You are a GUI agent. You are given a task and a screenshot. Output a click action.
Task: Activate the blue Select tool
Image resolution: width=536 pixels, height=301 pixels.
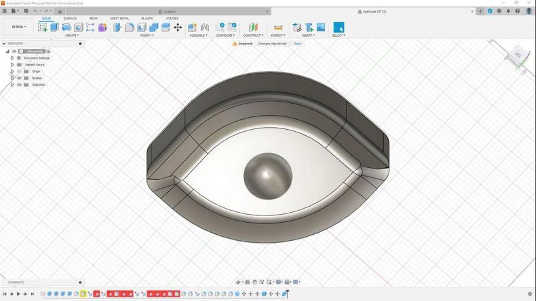339,27
